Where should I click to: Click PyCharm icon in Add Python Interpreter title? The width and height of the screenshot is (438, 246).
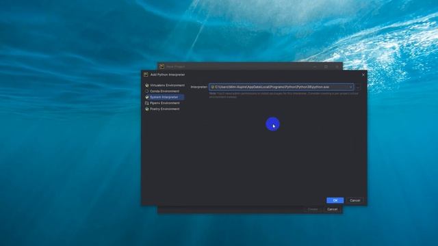(x=146, y=74)
